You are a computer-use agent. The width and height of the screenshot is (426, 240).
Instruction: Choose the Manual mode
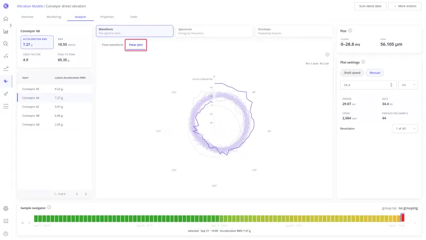(x=375, y=73)
